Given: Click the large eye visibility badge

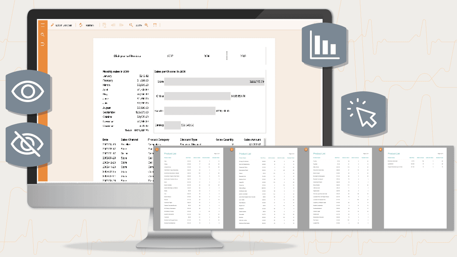Looking at the screenshot, I should [27, 92].
